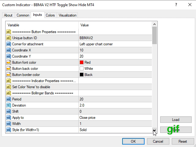This screenshot has height=147, width=196.
Task: Click the color icon beside Button font color
Action: pos(8,62)
